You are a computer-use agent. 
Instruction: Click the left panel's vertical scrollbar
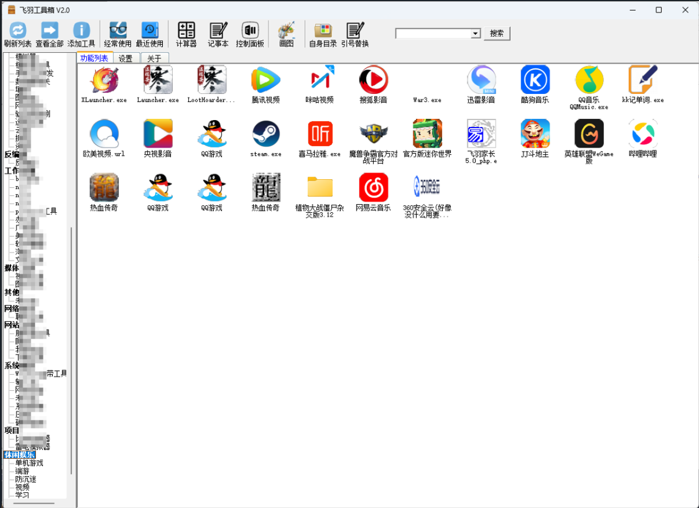(x=72, y=348)
